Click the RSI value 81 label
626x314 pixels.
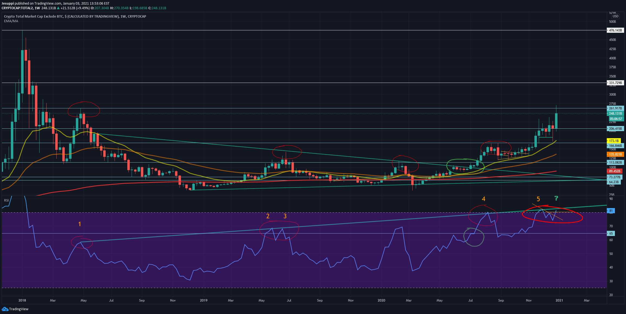tap(611, 211)
